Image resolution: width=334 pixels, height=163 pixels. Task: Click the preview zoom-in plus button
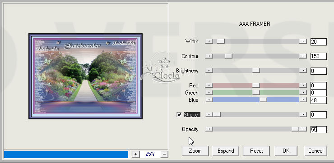click(135, 154)
